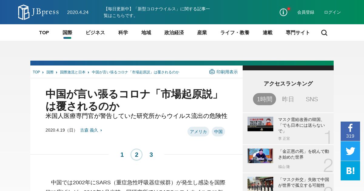Share on Facebook with 319 count

350,131
